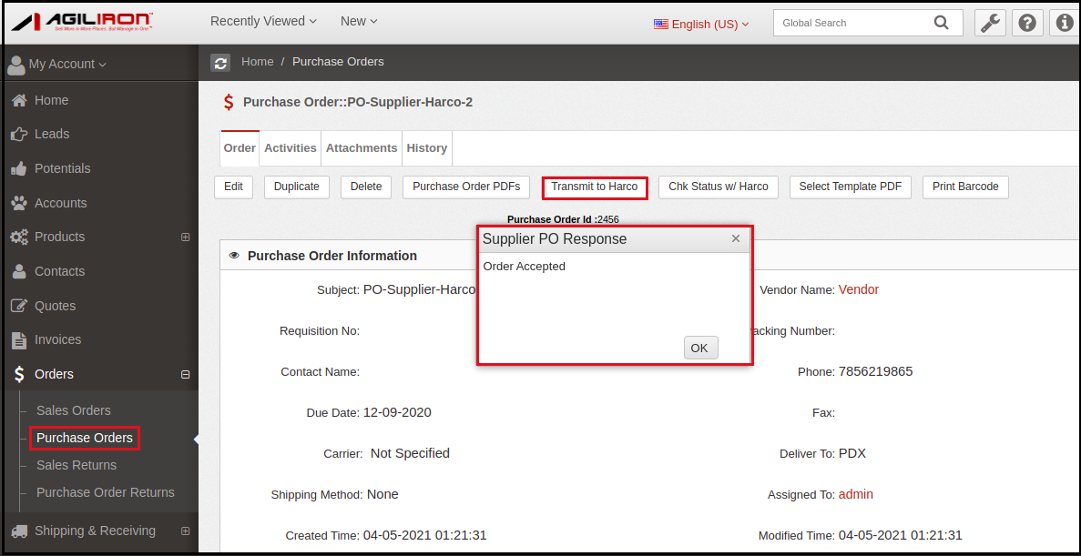This screenshot has height=556, width=1081.
Task: Click Chk Status w/ Harco button
Action: [719, 187]
